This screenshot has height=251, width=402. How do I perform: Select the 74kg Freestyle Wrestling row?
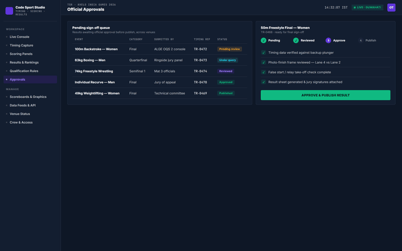pos(160,71)
